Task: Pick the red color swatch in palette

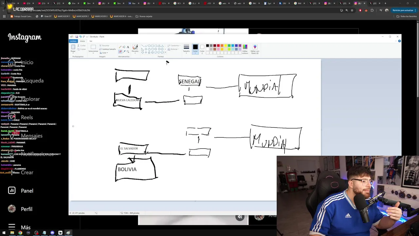Action: [x=218, y=46]
